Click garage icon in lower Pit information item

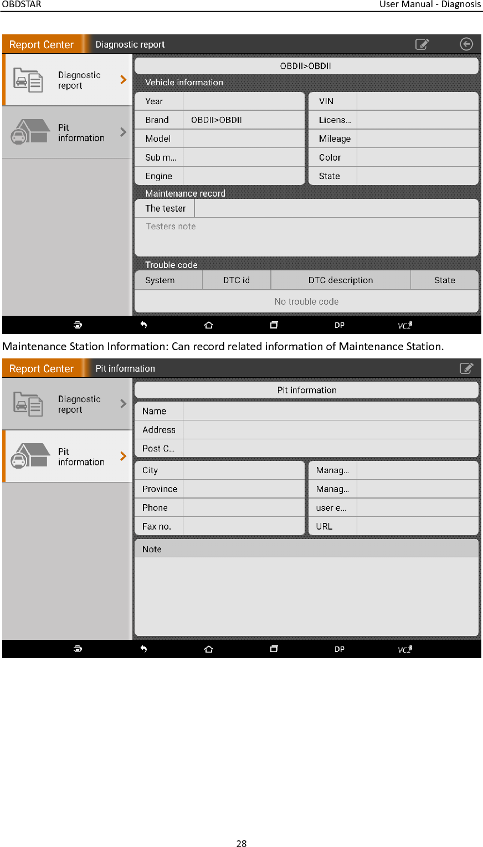(30, 456)
